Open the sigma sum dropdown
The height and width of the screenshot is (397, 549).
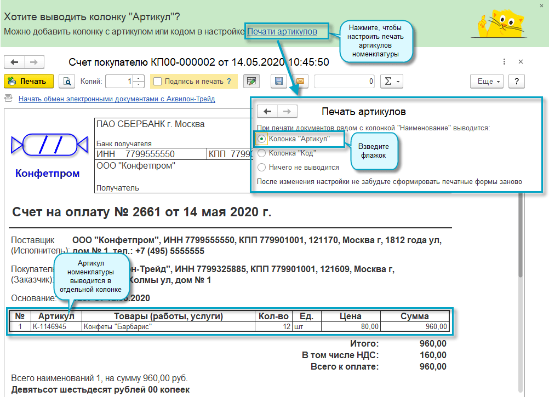tap(392, 81)
